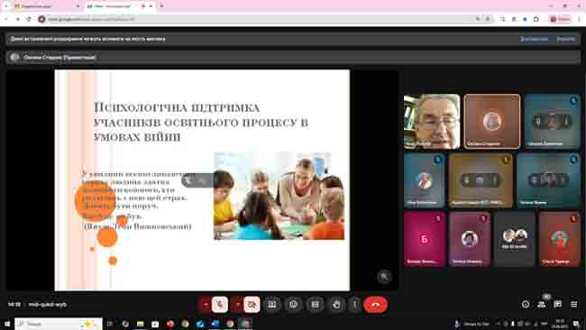The width and height of the screenshot is (586, 330).
Task: Open the activities icon at bar end
Action: click(x=574, y=305)
